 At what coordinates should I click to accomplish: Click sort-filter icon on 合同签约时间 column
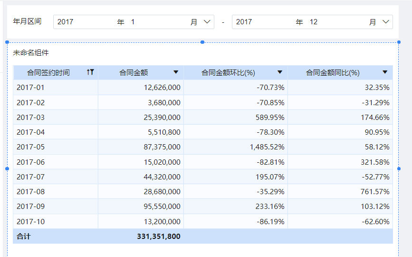(x=91, y=72)
